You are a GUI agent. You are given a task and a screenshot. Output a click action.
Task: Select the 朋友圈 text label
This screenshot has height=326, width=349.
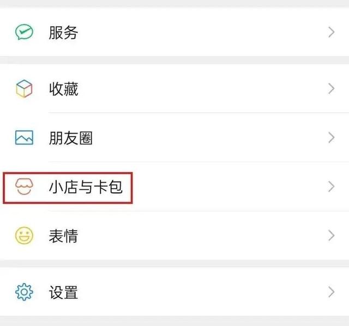point(70,138)
